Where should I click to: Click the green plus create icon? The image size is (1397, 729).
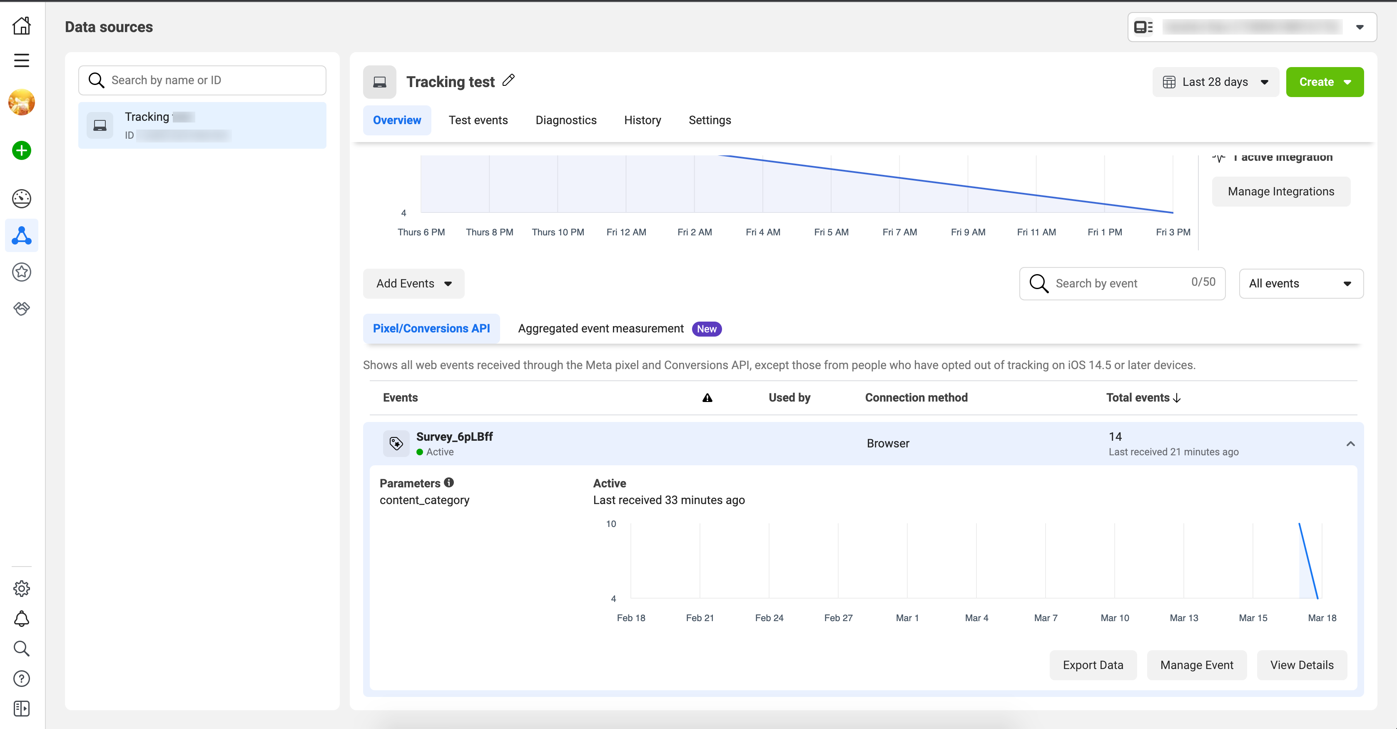(22, 150)
